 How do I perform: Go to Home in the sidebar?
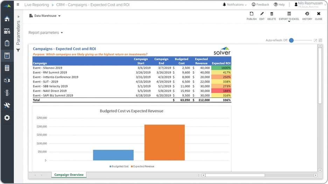click(x=7, y=19)
